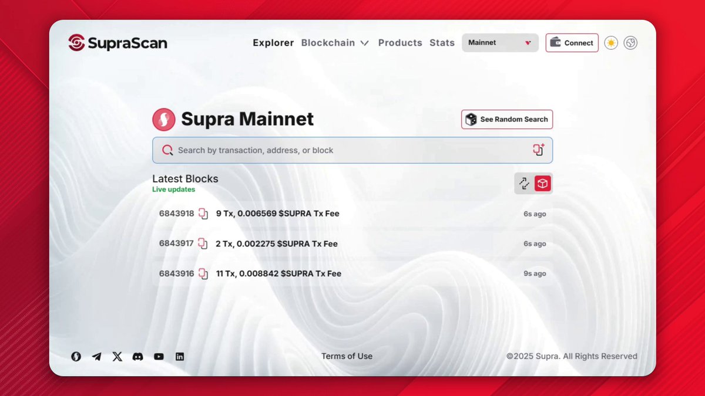Image resolution: width=705 pixels, height=396 pixels.
Task: Open the Supra icon in footer
Action: point(76,356)
